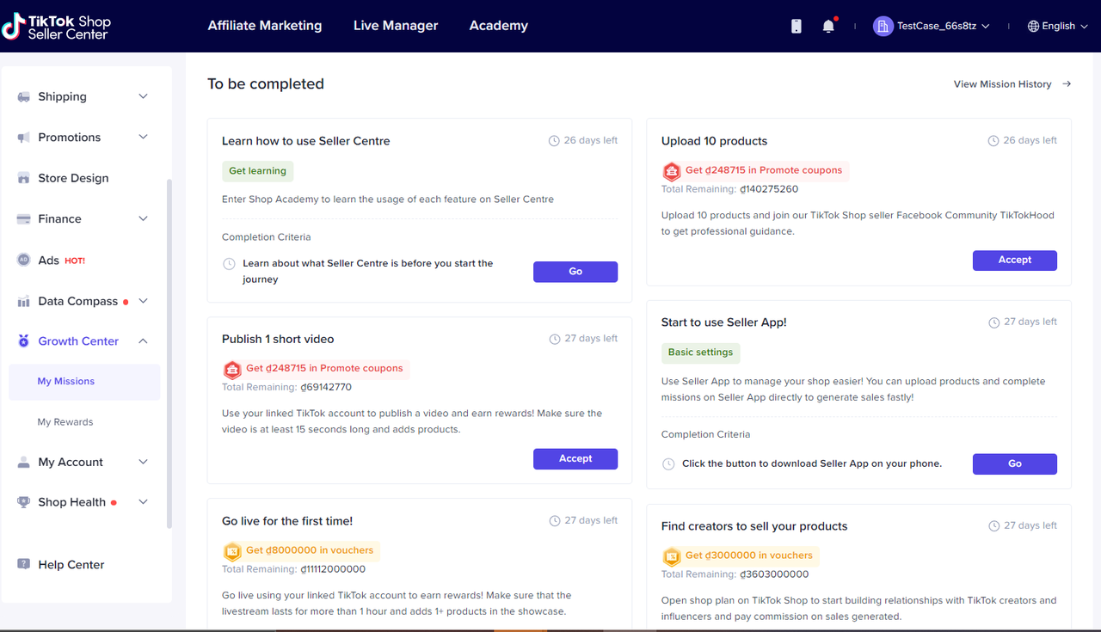Click the Finance card icon
This screenshot has height=632, width=1101.
pos(24,219)
